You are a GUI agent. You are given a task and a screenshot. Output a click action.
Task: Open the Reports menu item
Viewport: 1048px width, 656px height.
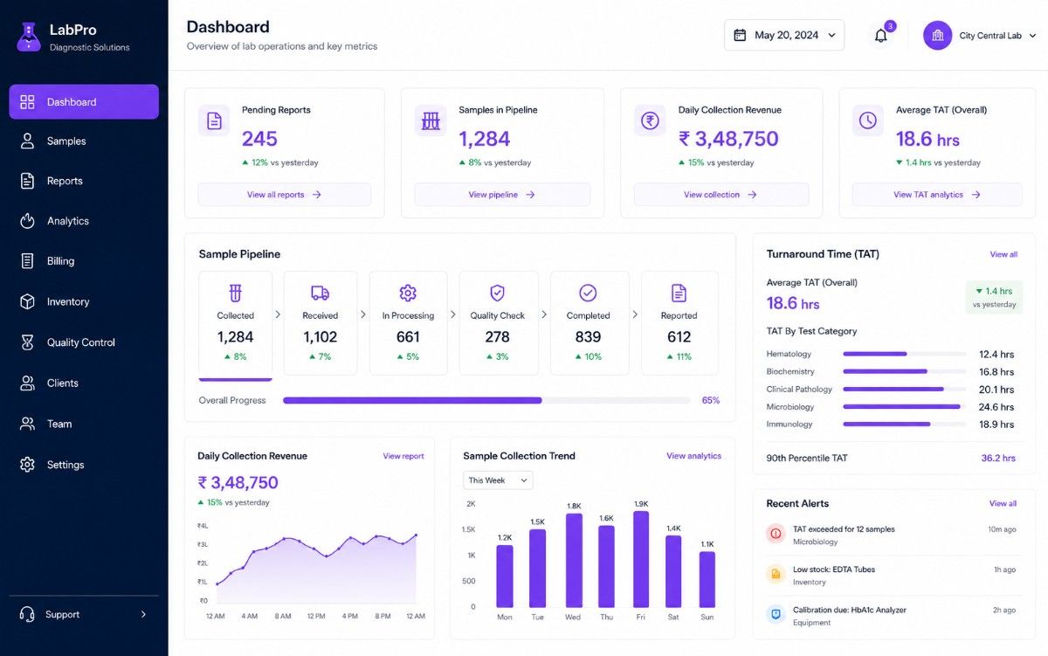point(84,181)
